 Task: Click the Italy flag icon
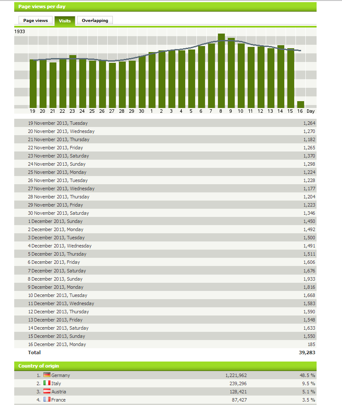coord(47,383)
